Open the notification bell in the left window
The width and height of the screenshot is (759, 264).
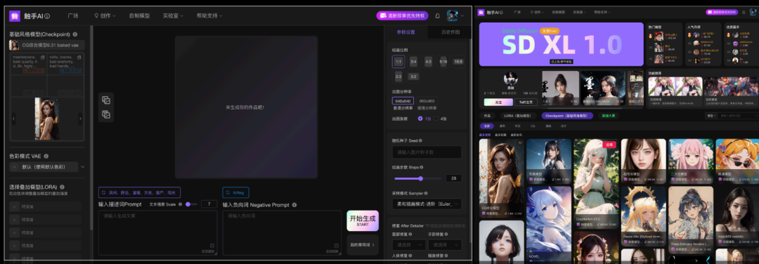[x=438, y=16]
